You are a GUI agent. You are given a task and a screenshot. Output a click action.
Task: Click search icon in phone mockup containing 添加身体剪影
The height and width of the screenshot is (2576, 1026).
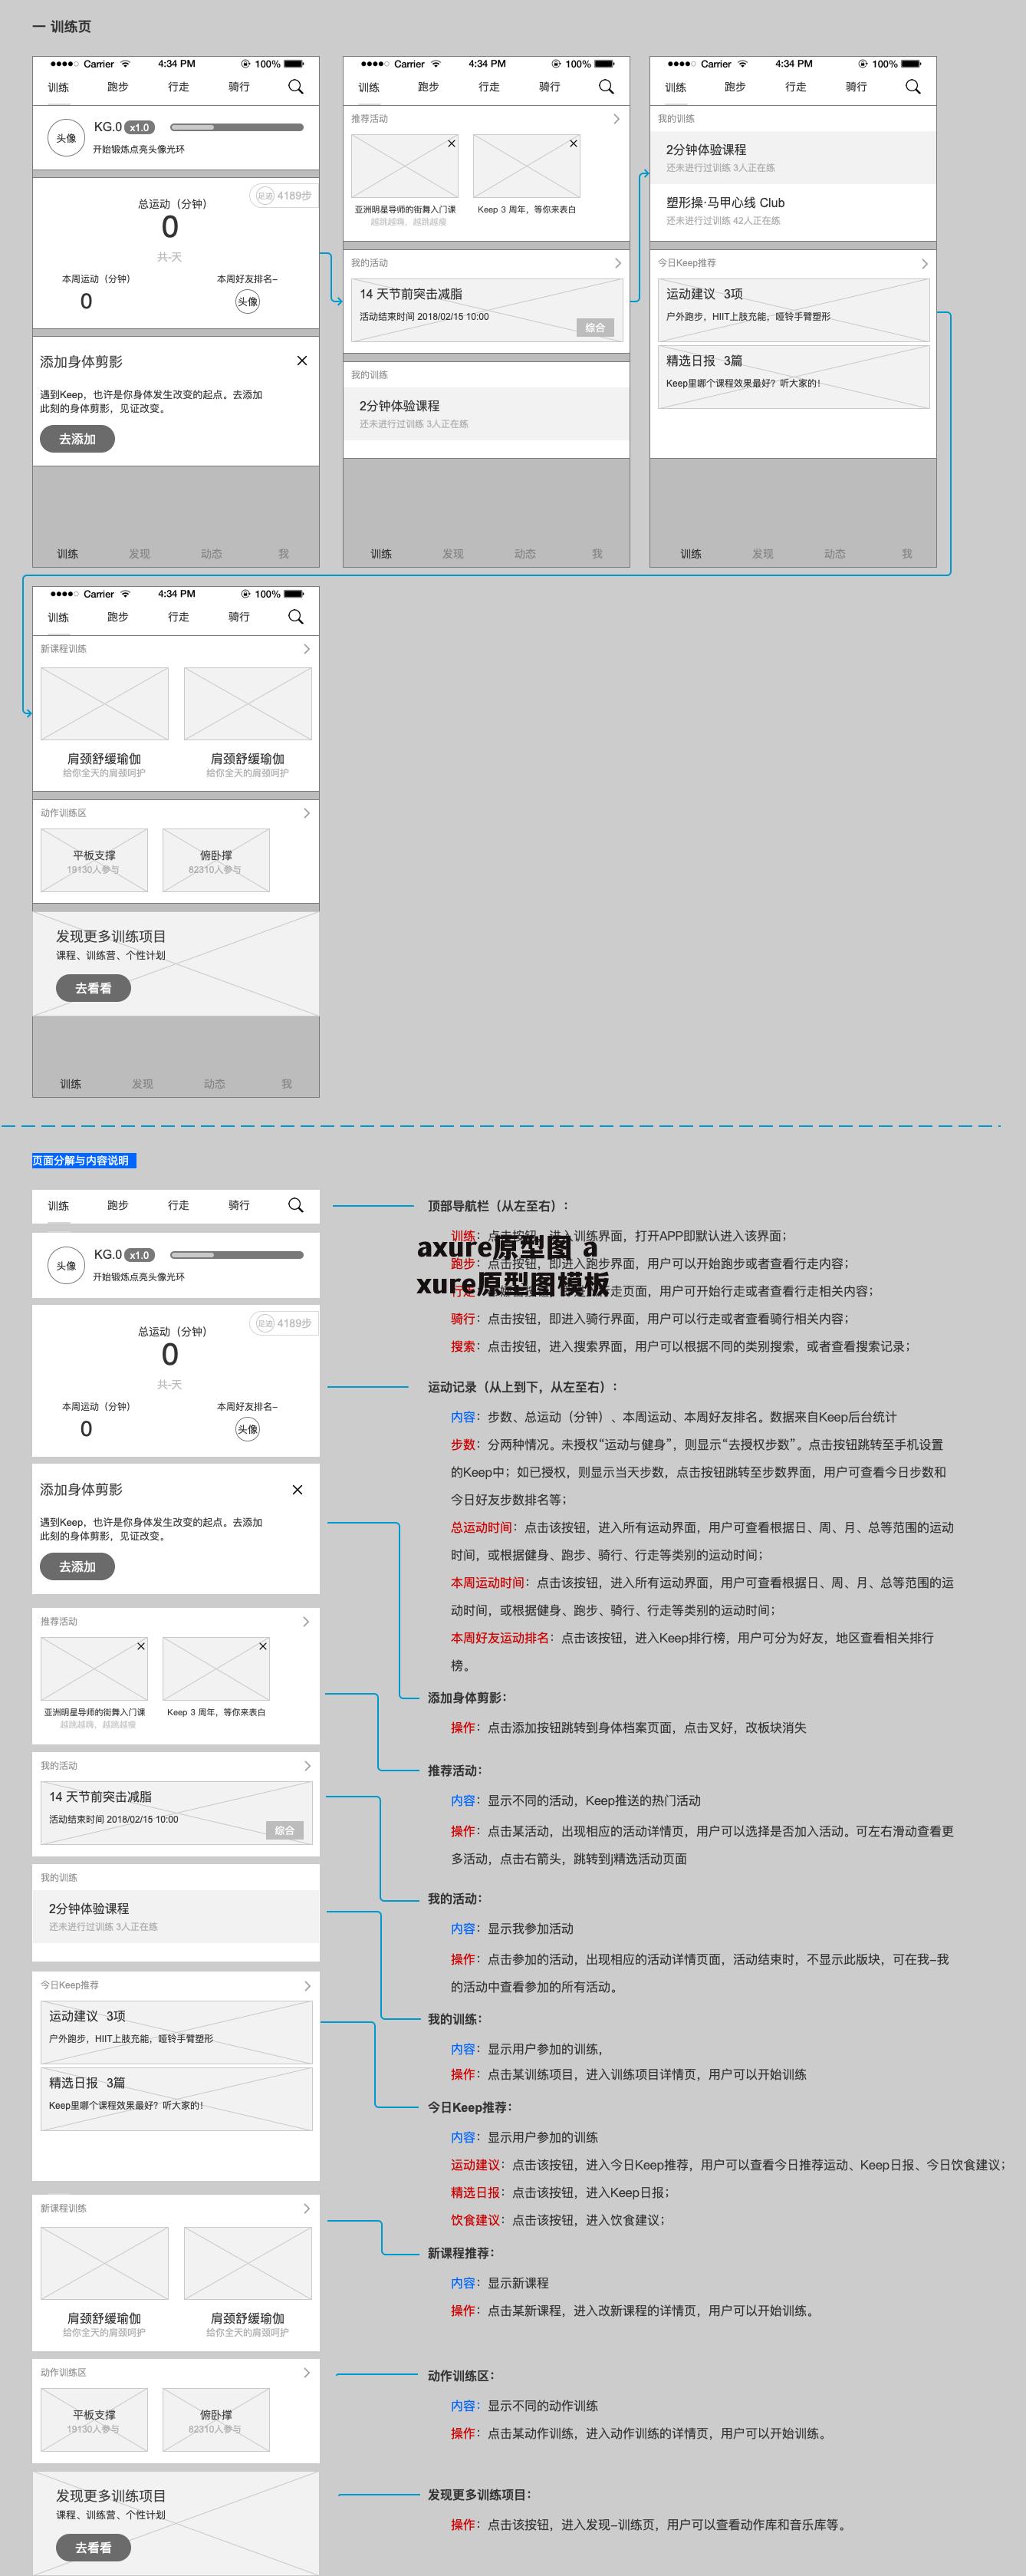tap(295, 87)
